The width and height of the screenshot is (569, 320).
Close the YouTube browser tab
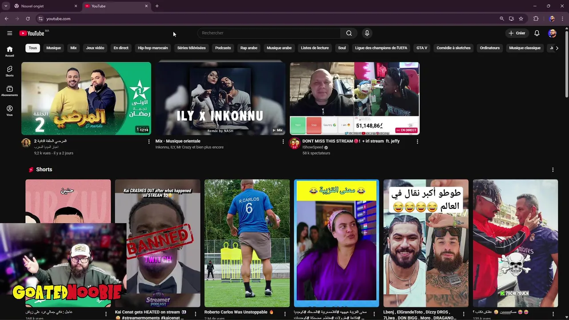click(x=146, y=6)
